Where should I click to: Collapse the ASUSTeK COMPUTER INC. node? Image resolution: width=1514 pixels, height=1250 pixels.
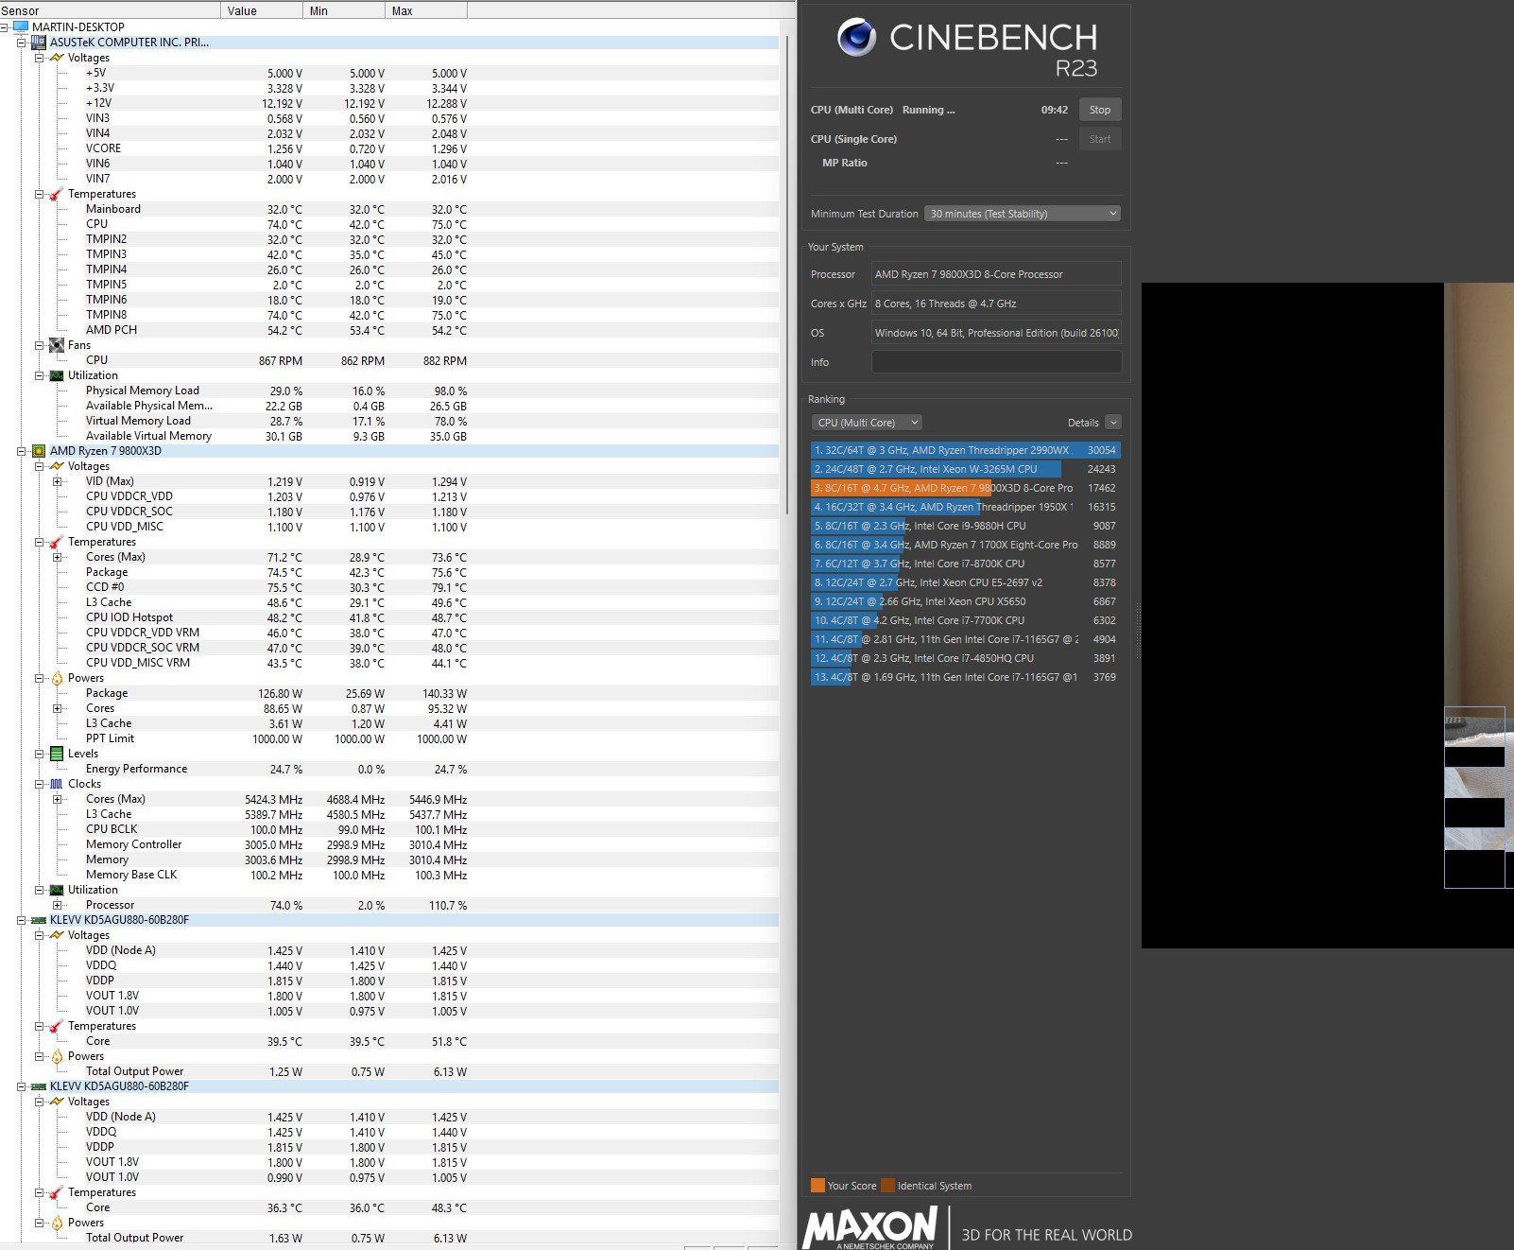coord(22,42)
